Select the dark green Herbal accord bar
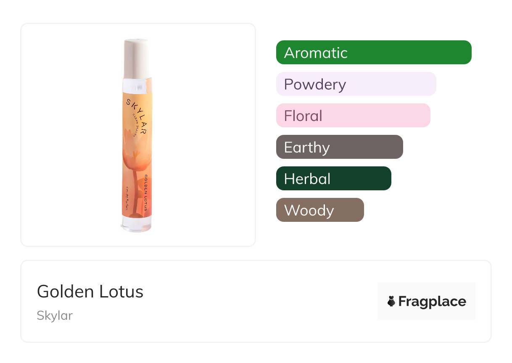 pos(334,179)
